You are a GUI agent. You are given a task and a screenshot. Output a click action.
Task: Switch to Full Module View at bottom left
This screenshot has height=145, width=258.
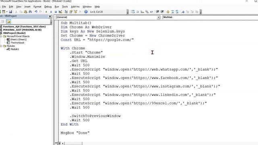click(x=59, y=143)
